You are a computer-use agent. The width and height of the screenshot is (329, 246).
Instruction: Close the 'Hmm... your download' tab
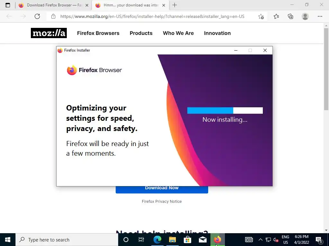[x=164, y=5]
